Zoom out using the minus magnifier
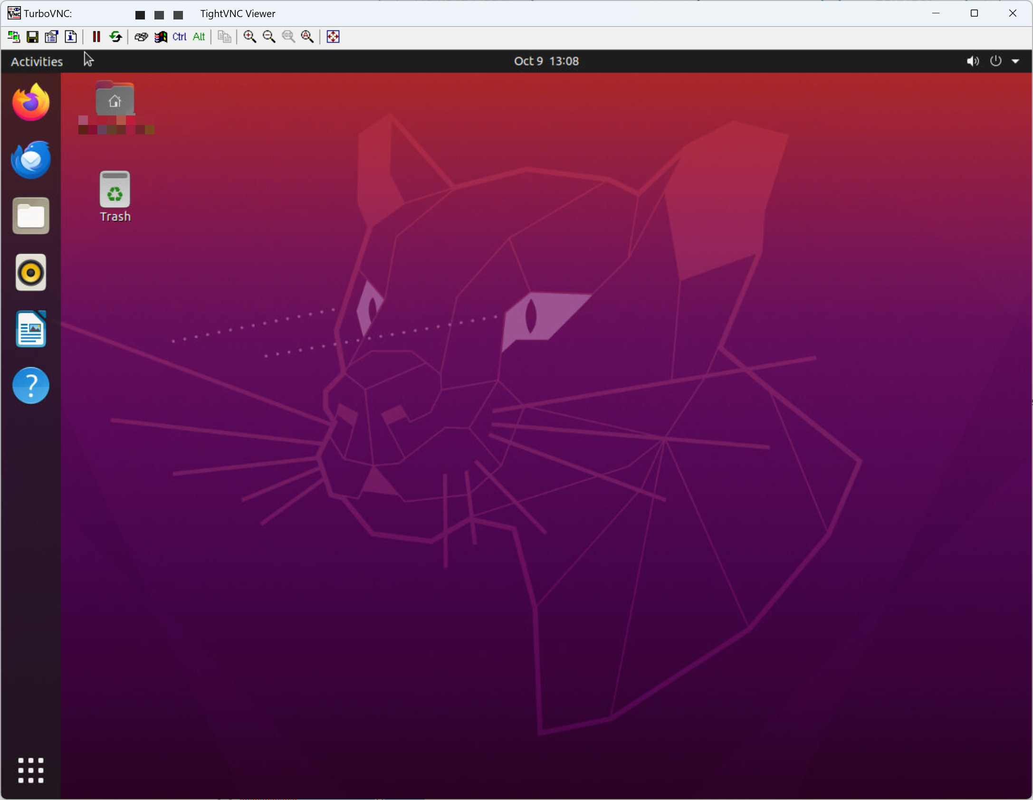 269,37
